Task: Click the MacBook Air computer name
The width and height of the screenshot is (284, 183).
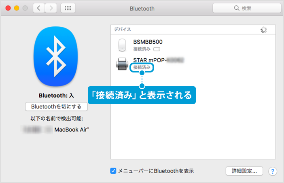Action: click(72, 130)
